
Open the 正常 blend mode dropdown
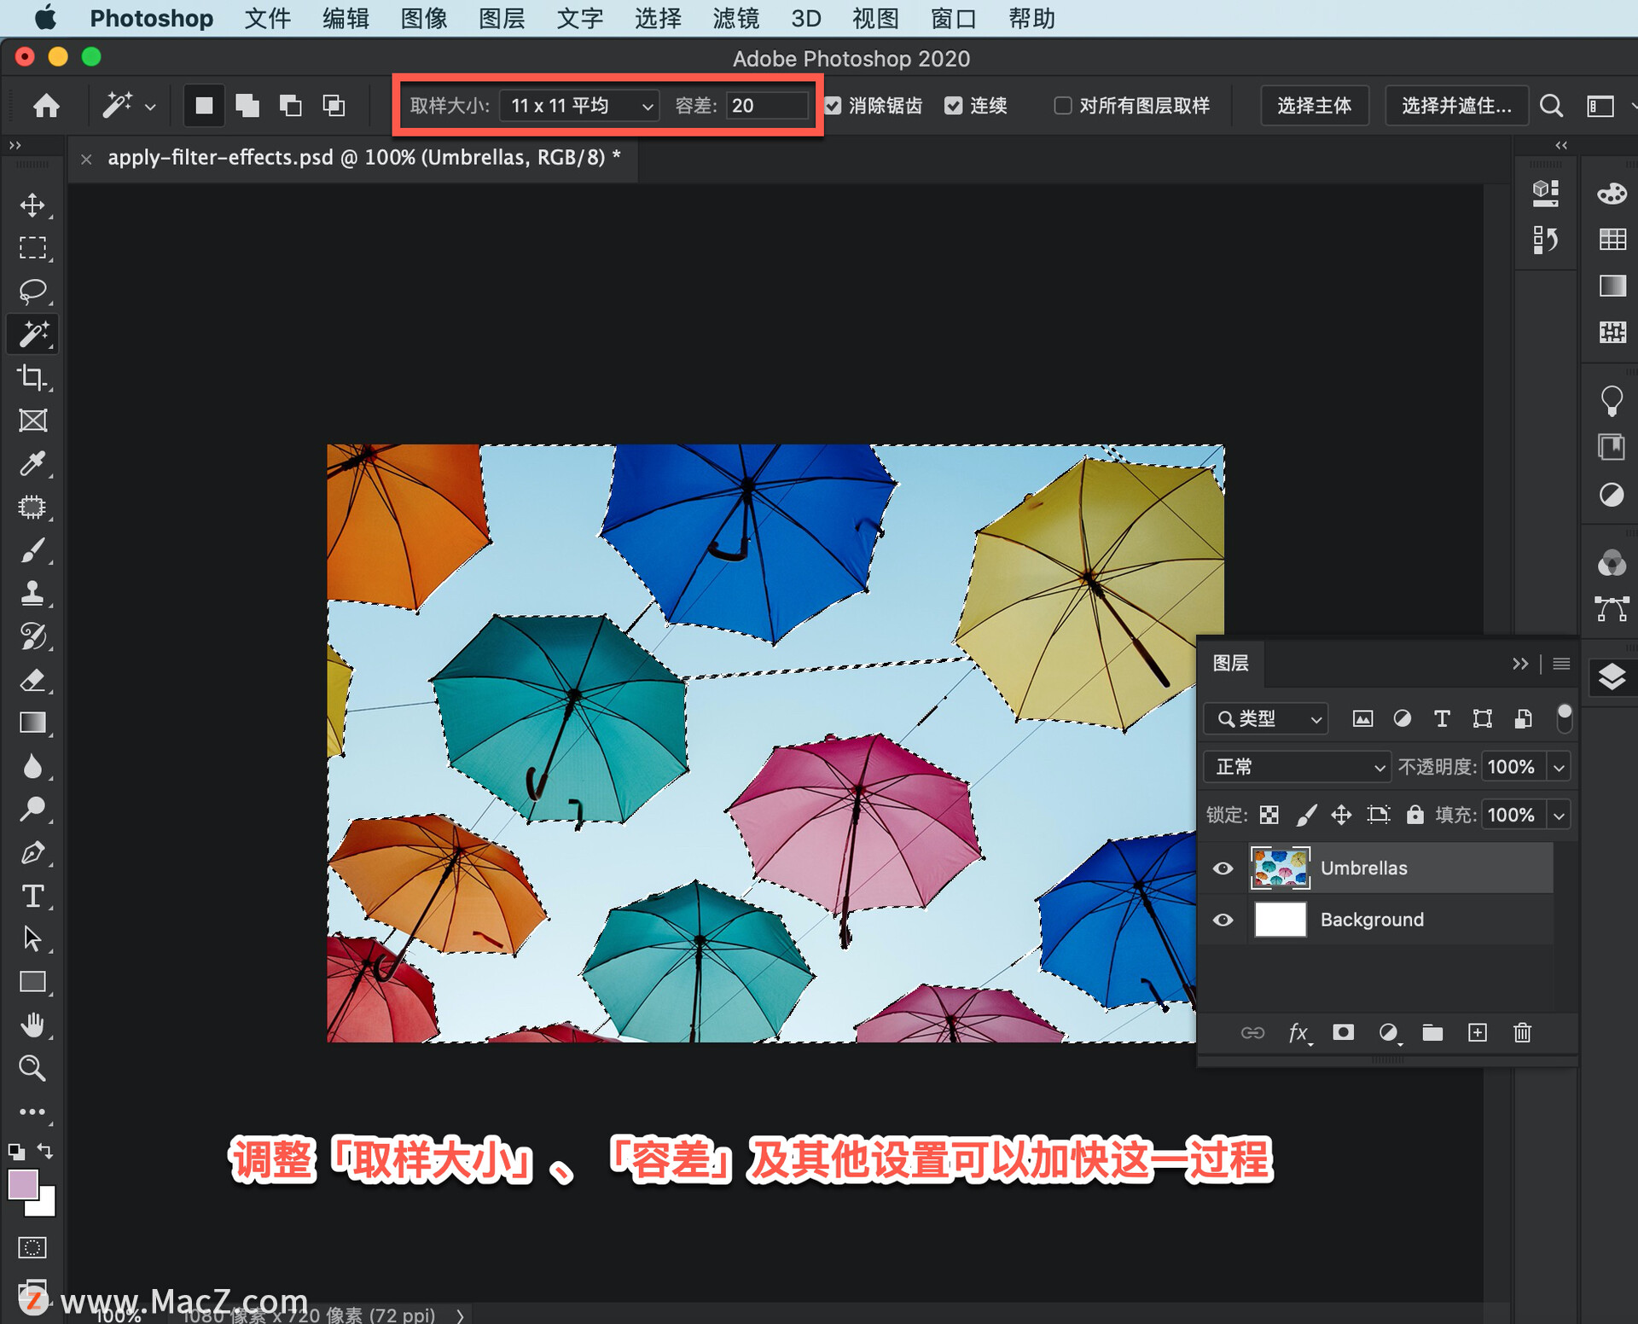tap(1297, 767)
